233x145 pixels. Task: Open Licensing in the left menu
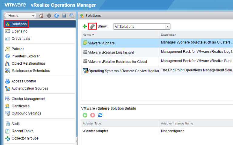pyautogui.click(x=19, y=31)
